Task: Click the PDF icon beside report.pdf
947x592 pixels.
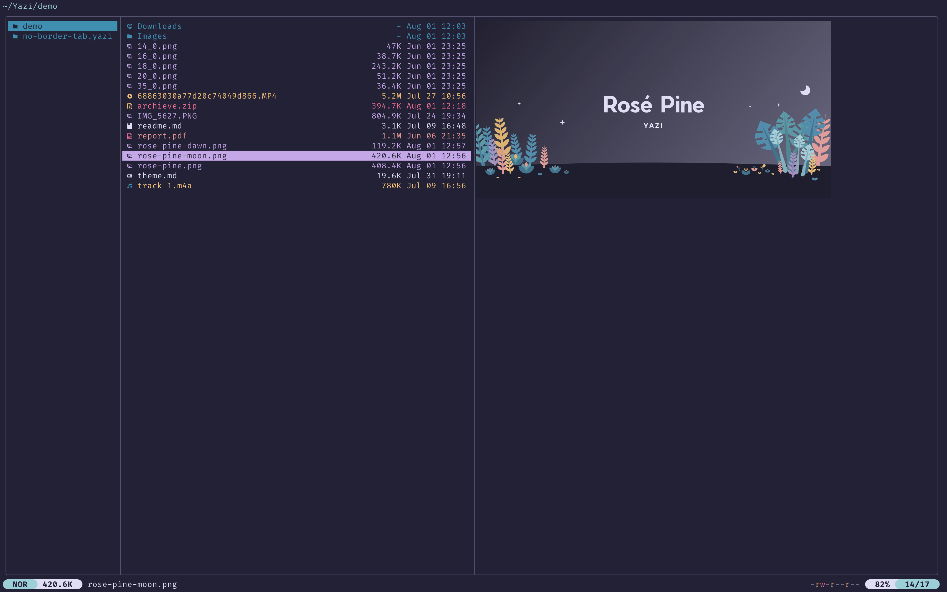Action: [x=130, y=136]
